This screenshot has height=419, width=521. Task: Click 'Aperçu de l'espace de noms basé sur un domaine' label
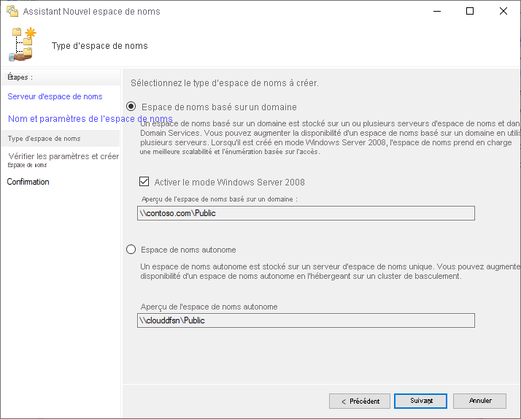click(220, 199)
